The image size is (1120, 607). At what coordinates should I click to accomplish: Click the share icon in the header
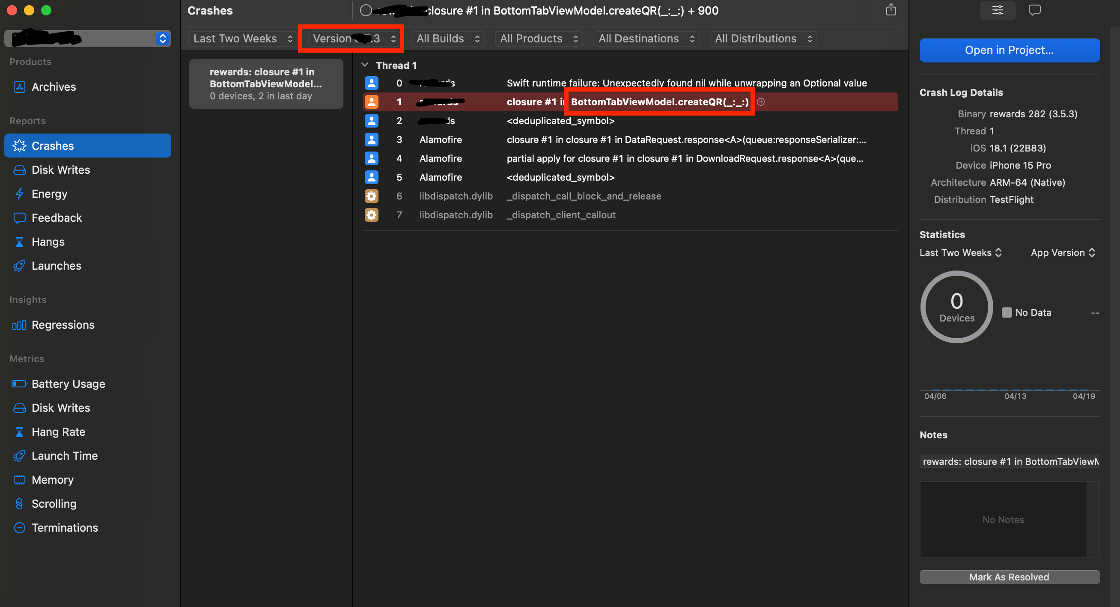[891, 10]
